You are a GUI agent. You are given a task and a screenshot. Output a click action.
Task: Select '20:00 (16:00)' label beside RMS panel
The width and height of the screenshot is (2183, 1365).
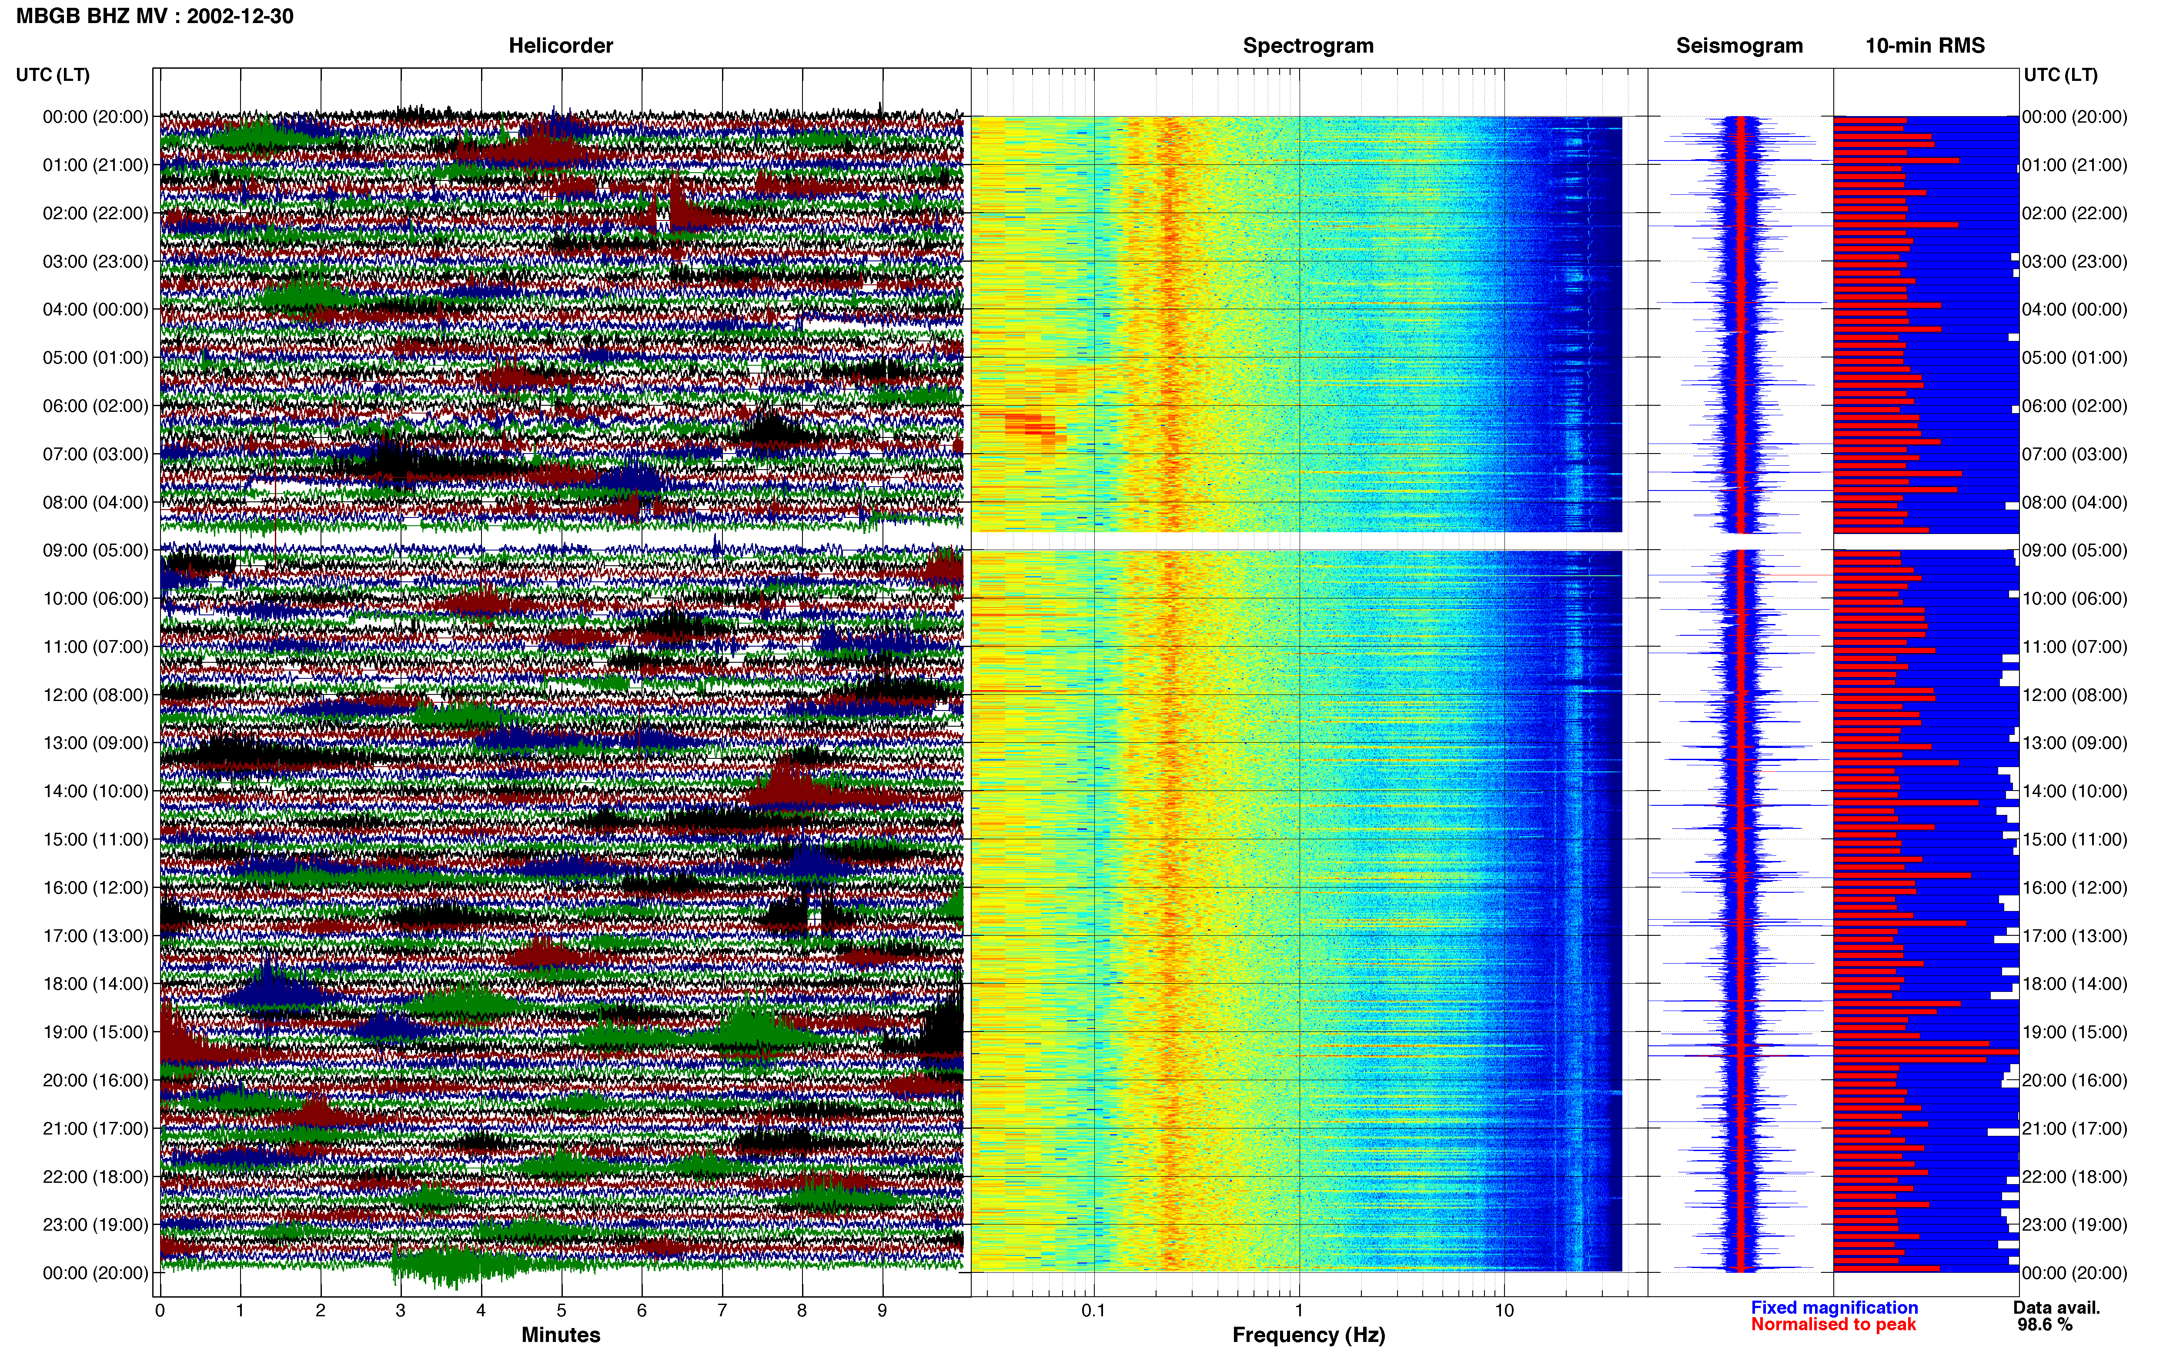[2075, 1081]
